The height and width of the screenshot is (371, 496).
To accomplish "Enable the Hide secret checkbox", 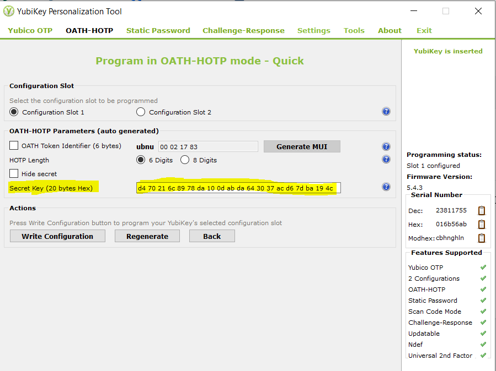I will click(x=13, y=173).
